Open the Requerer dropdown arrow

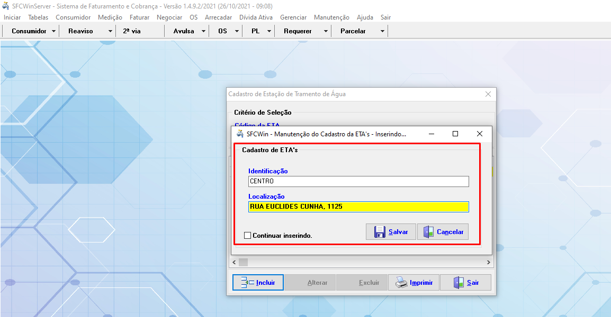(326, 31)
